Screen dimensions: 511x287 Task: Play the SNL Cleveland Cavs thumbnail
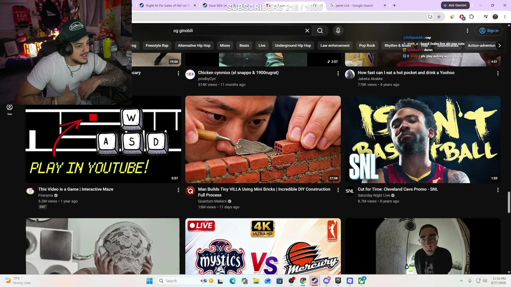pos(423,140)
